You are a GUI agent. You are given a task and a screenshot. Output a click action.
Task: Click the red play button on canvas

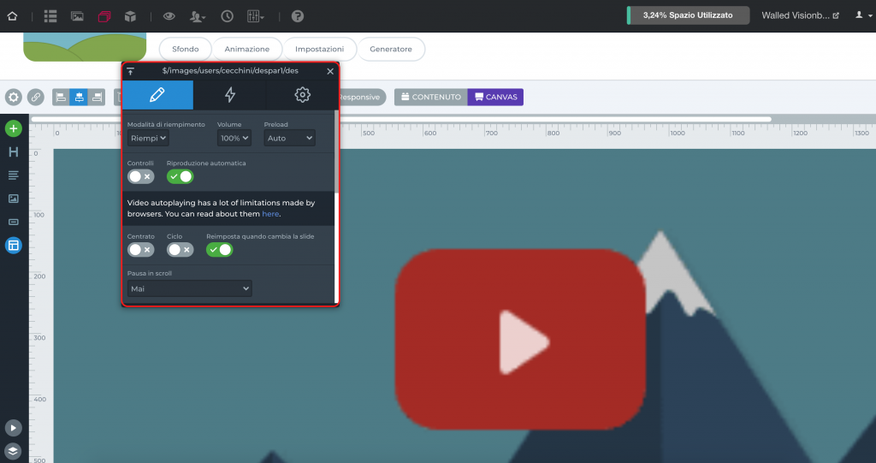click(521, 340)
